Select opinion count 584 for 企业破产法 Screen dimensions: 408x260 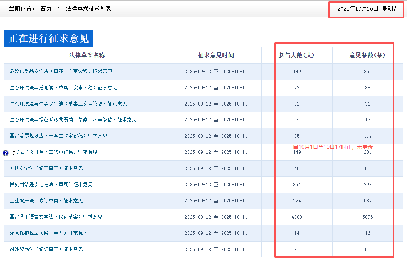tap(368, 201)
